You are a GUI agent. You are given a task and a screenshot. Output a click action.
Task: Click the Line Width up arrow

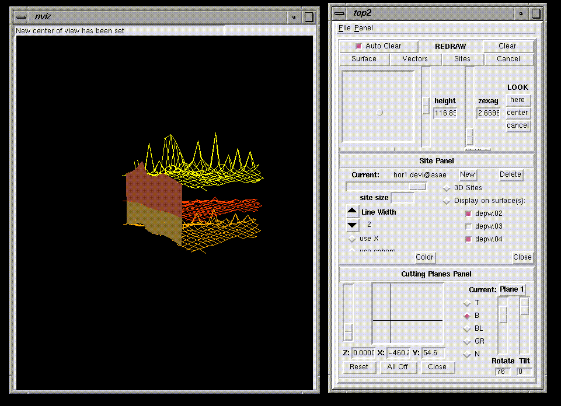pos(353,212)
